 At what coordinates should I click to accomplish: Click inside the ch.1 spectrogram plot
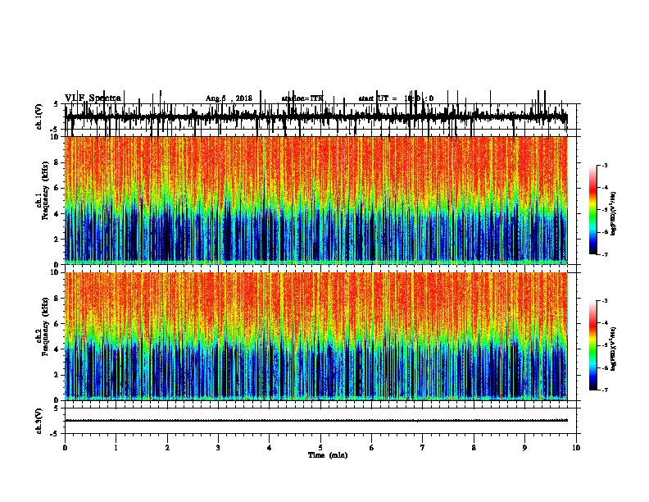315,200
